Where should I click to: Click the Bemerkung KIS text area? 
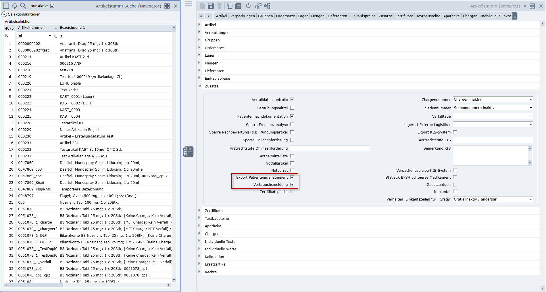click(491, 155)
